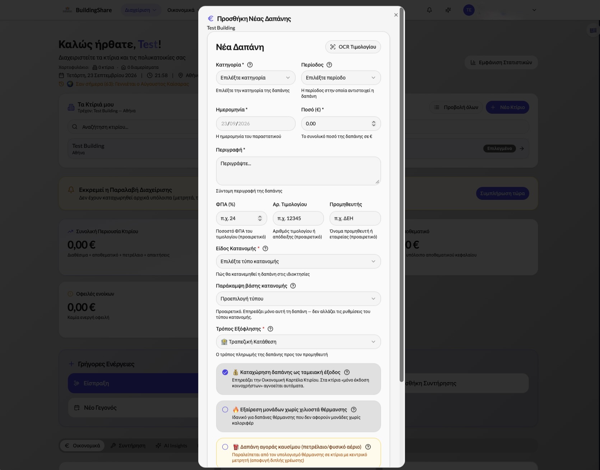Click the Περιγραφή text area

(x=298, y=171)
